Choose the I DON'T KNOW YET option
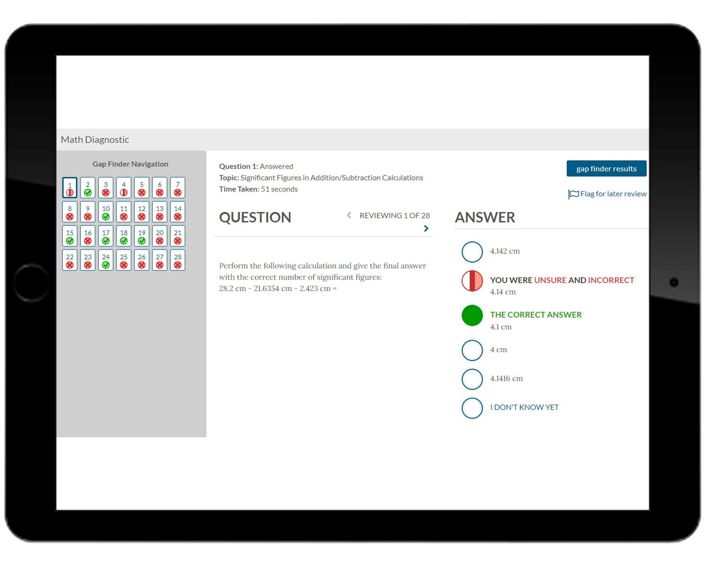 point(472,408)
